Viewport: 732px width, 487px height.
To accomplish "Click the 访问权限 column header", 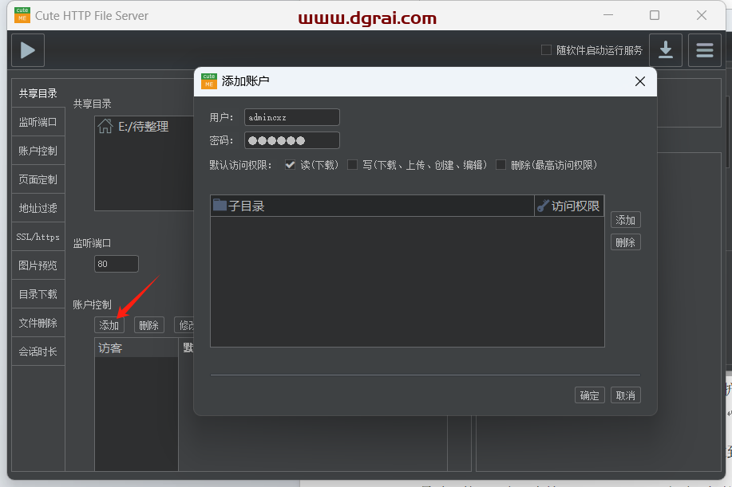I will 569,206.
